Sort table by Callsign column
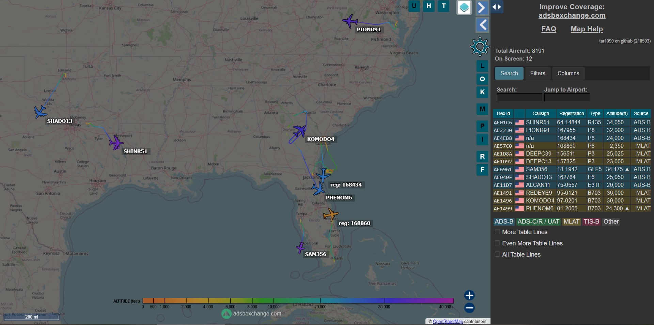The image size is (654, 325). click(541, 113)
